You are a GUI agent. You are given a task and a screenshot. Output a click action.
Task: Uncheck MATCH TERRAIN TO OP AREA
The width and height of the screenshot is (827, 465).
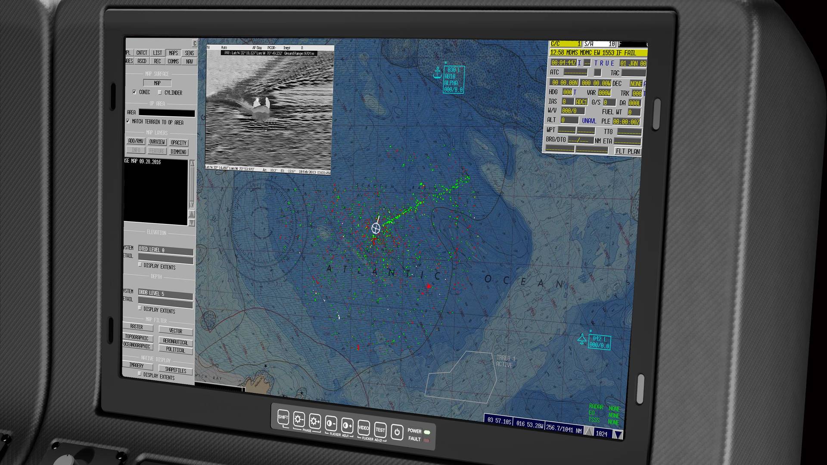[128, 122]
